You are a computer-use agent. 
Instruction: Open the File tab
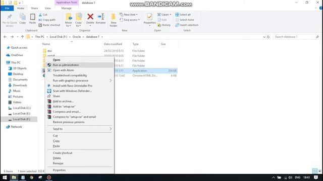point(7,8)
